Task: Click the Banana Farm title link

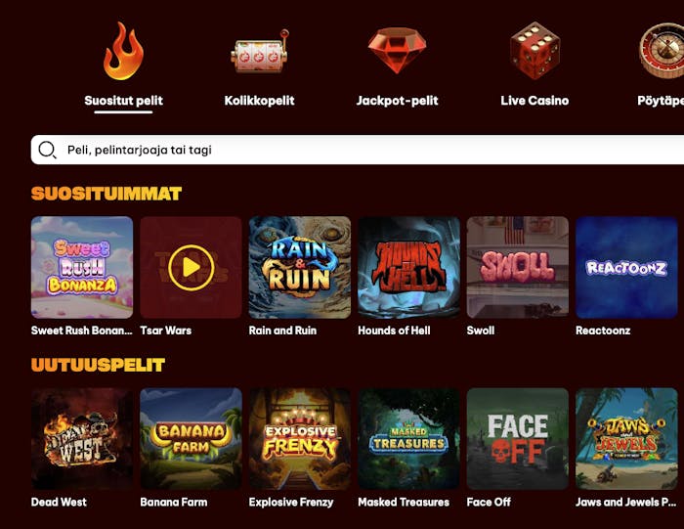Action: pyautogui.click(x=174, y=502)
